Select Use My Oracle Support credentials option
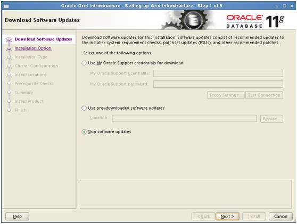This screenshot has width=297, height=224. (x=84, y=63)
